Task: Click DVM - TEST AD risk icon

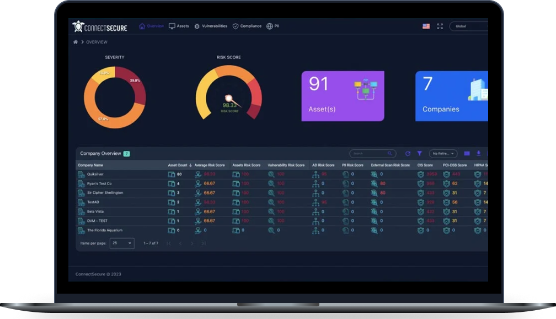Action: click(316, 221)
